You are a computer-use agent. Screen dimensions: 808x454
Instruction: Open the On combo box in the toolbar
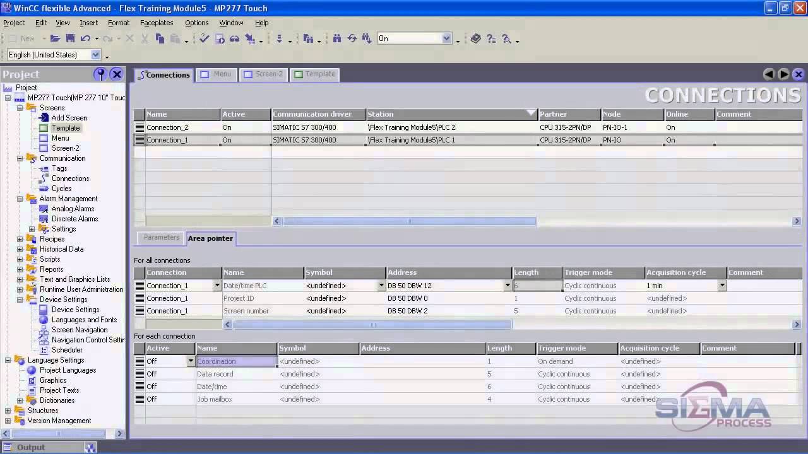(x=447, y=38)
